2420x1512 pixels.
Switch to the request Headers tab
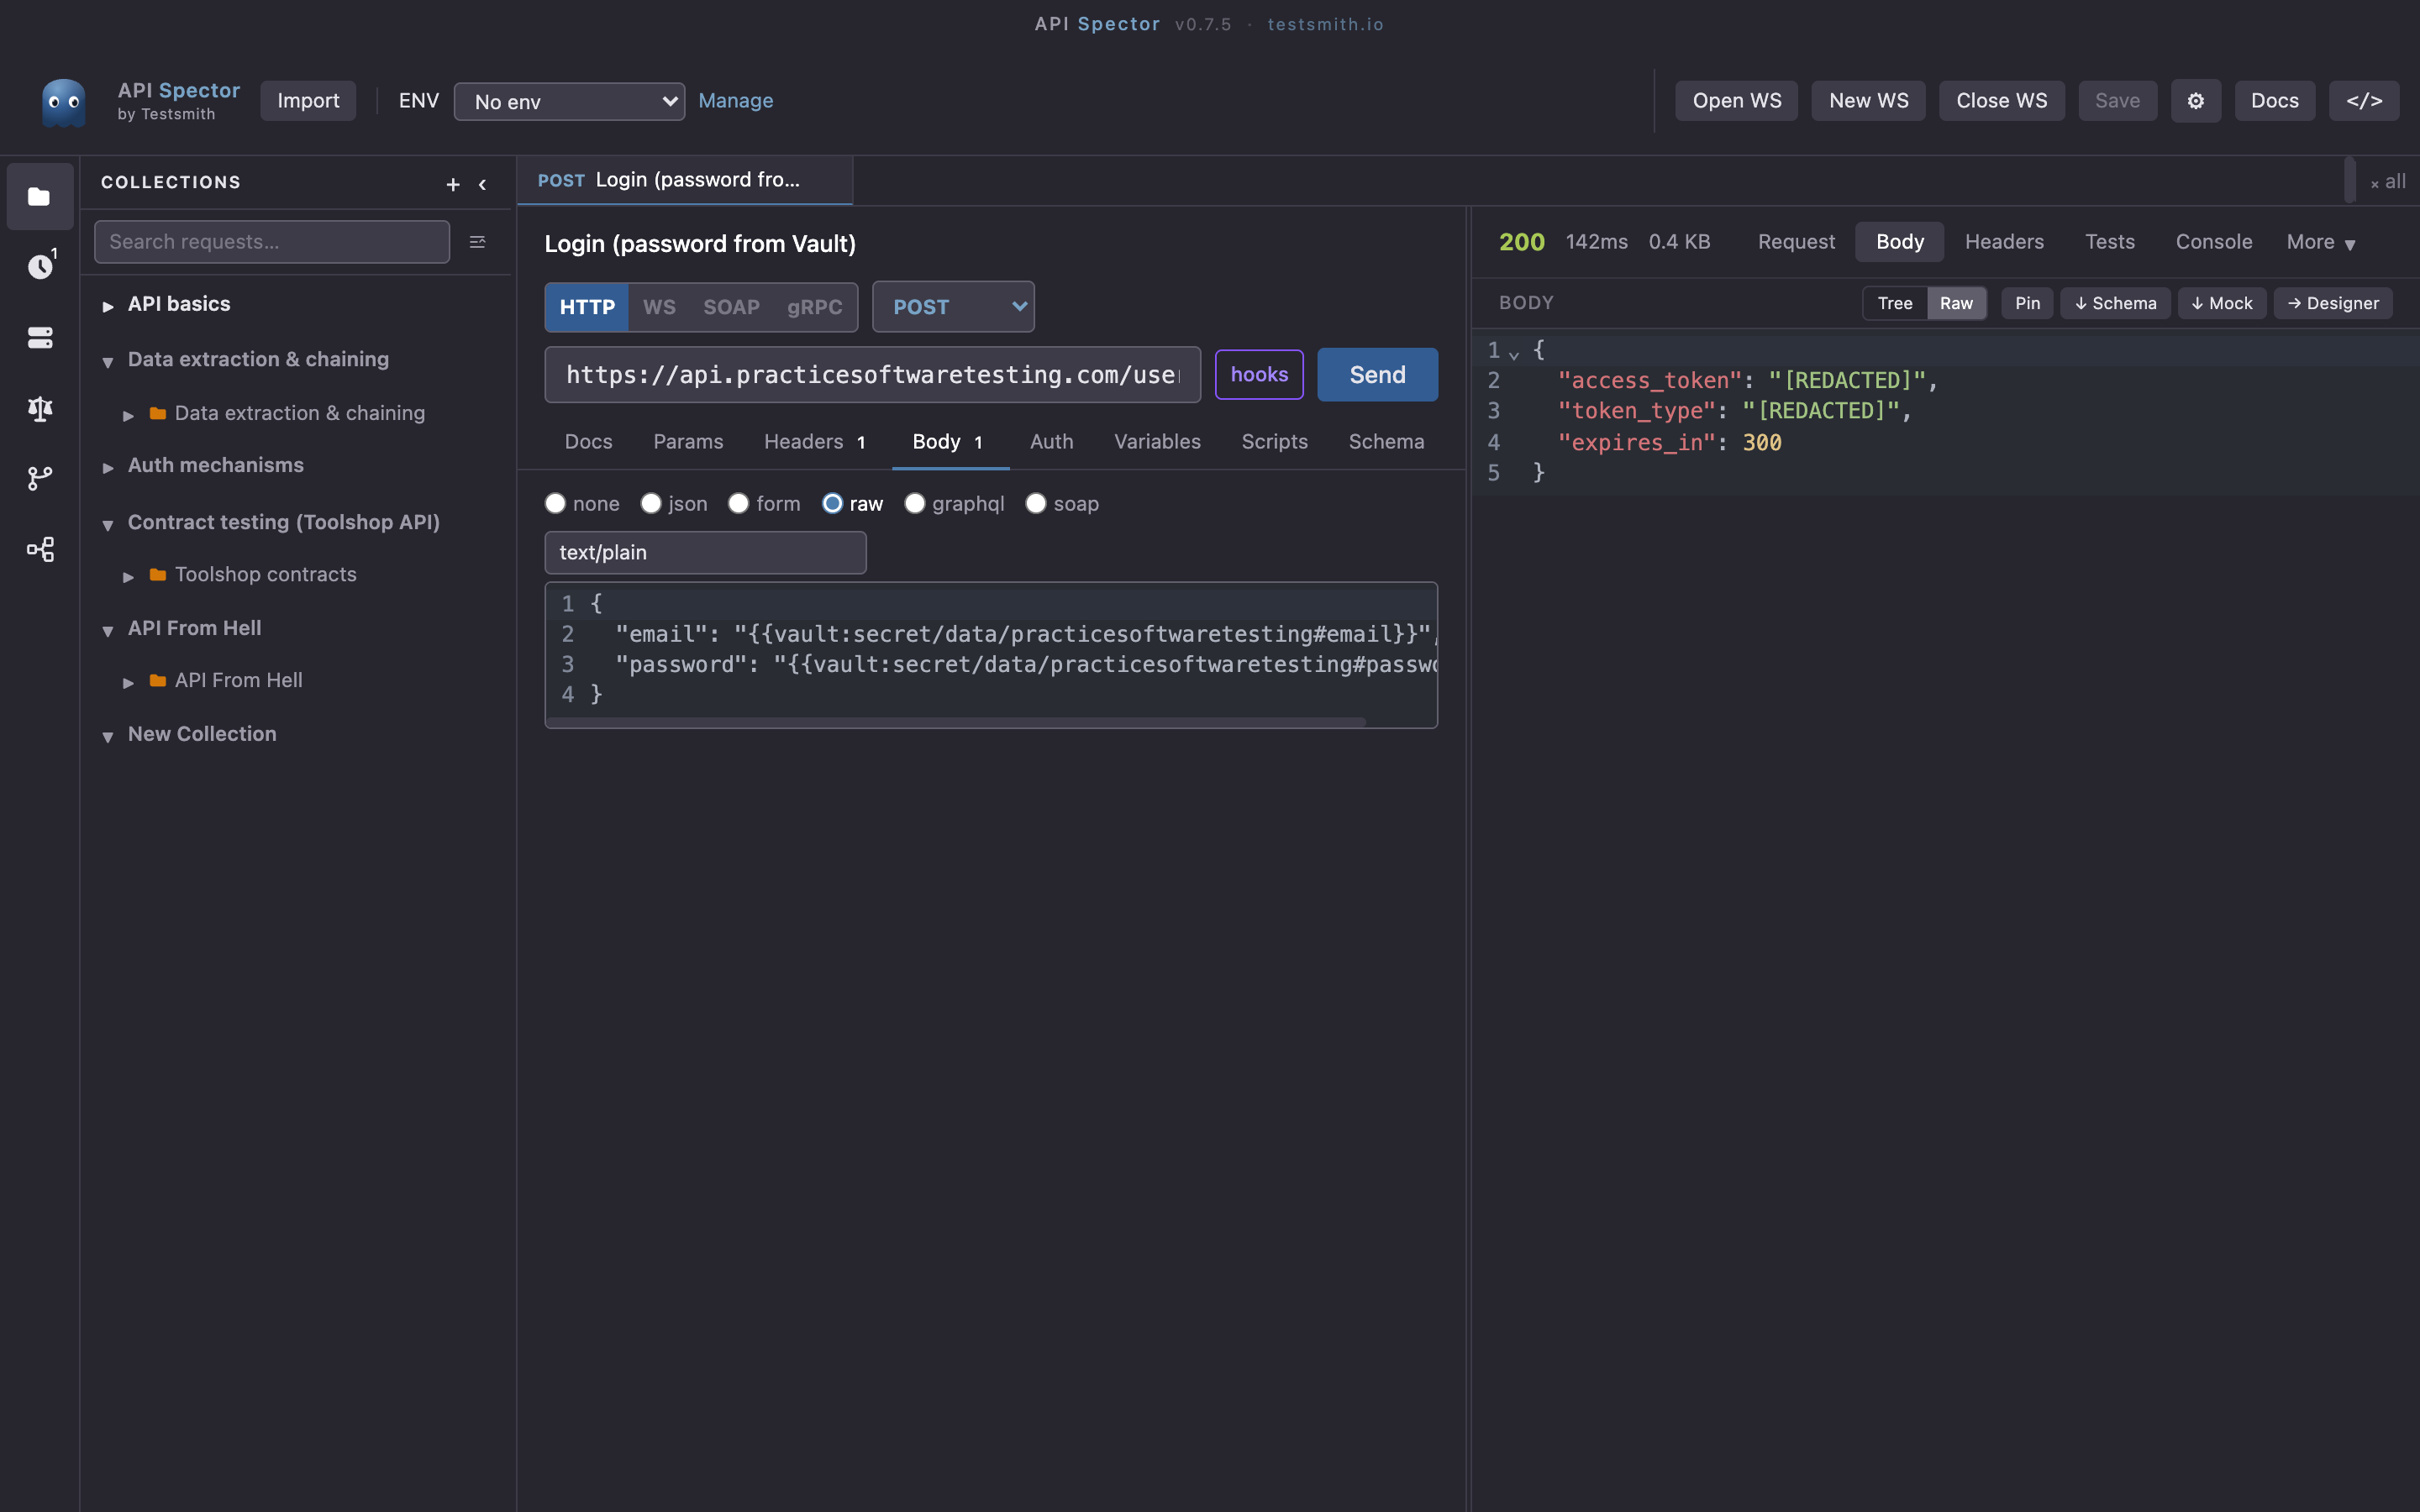[815, 442]
